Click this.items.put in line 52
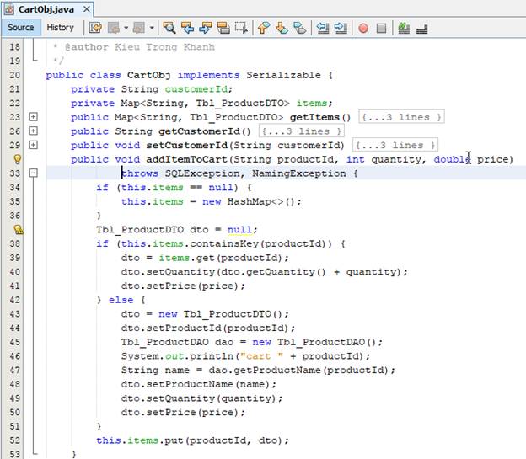 pos(140,440)
